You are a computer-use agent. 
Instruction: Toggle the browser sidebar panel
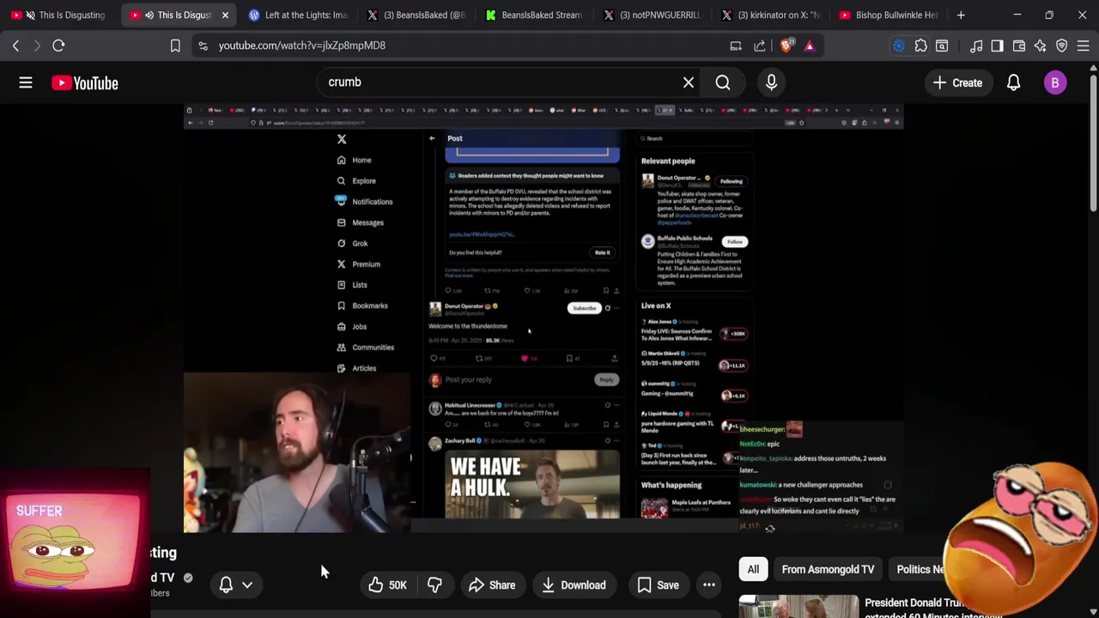point(997,45)
